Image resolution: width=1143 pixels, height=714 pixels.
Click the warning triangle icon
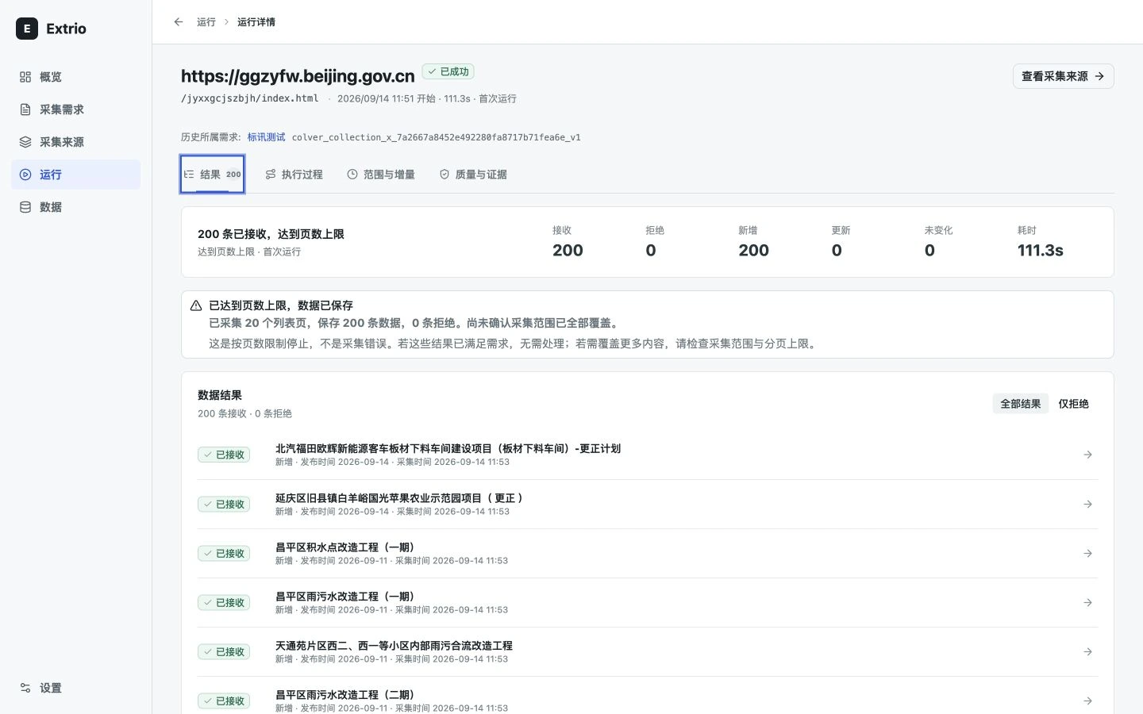tap(196, 305)
